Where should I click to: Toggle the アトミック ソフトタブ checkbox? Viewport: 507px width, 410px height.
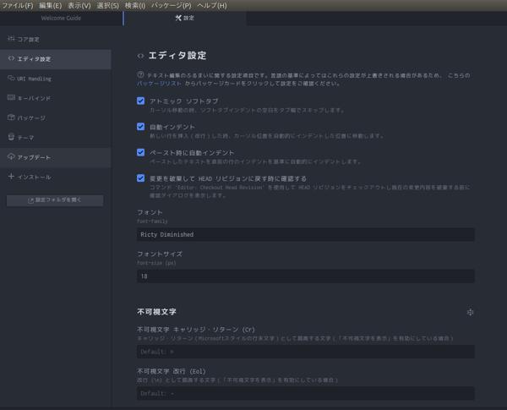[140, 101]
